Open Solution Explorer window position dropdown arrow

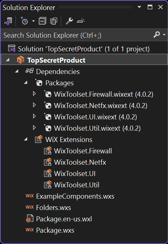point(139,7)
